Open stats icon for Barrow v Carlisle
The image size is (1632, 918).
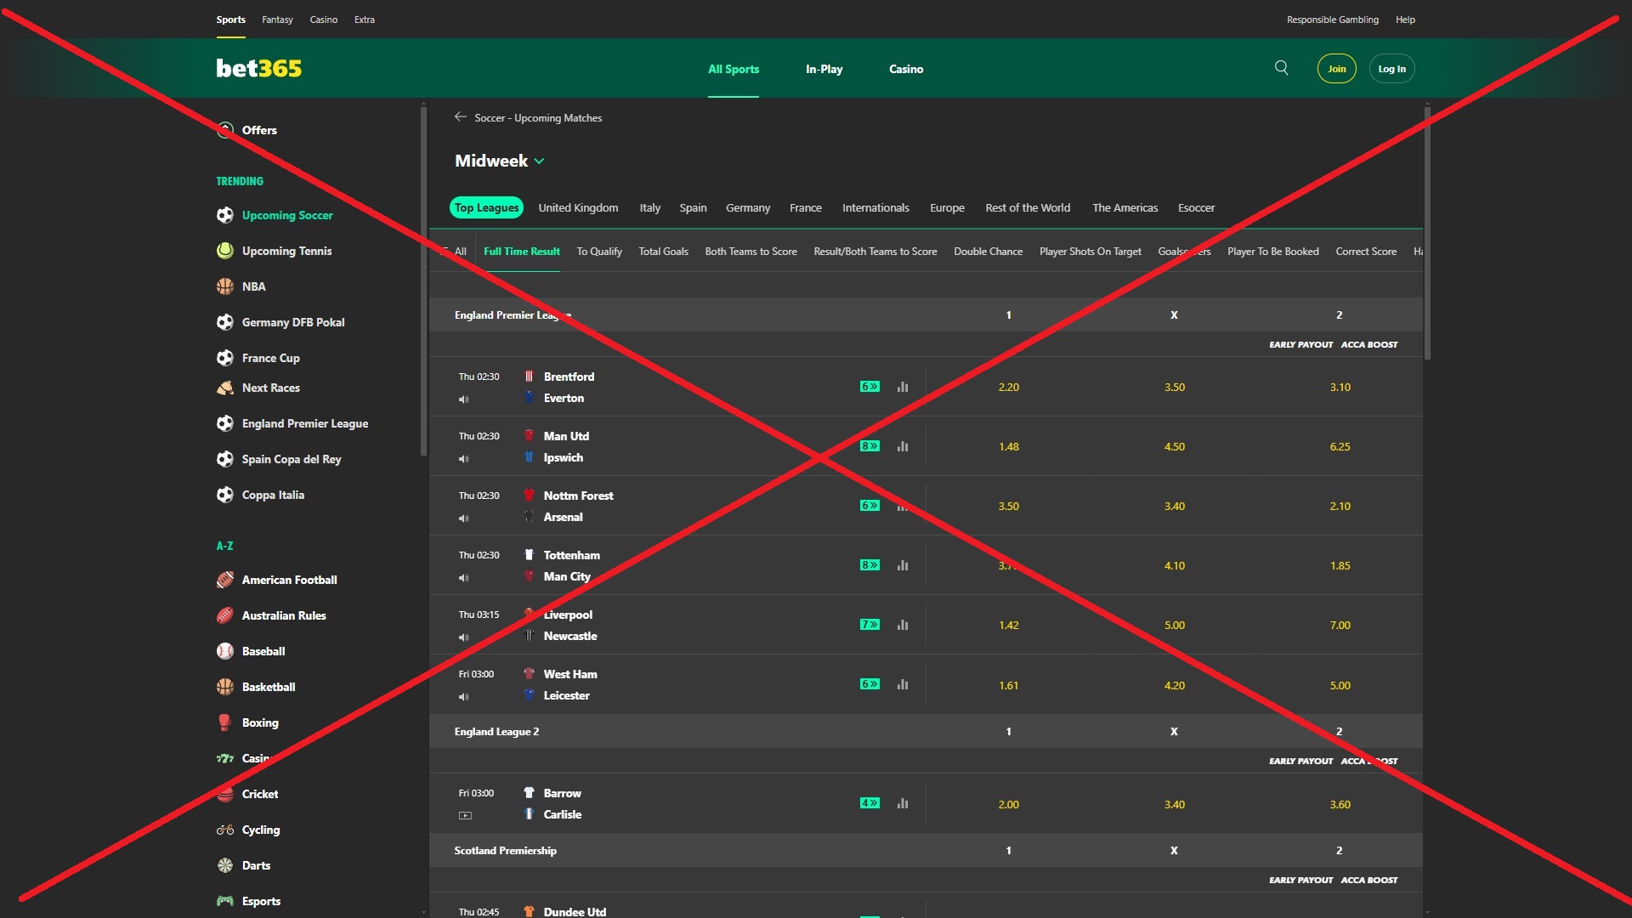(903, 803)
